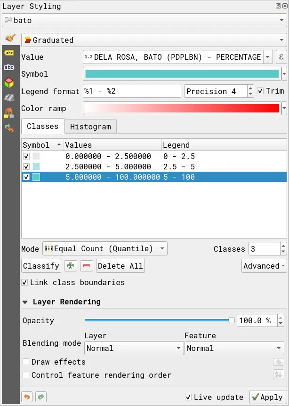The width and height of the screenshot is (289, 406).
Task: Decrease Opacity value down arrow
Action: (281, 323)
